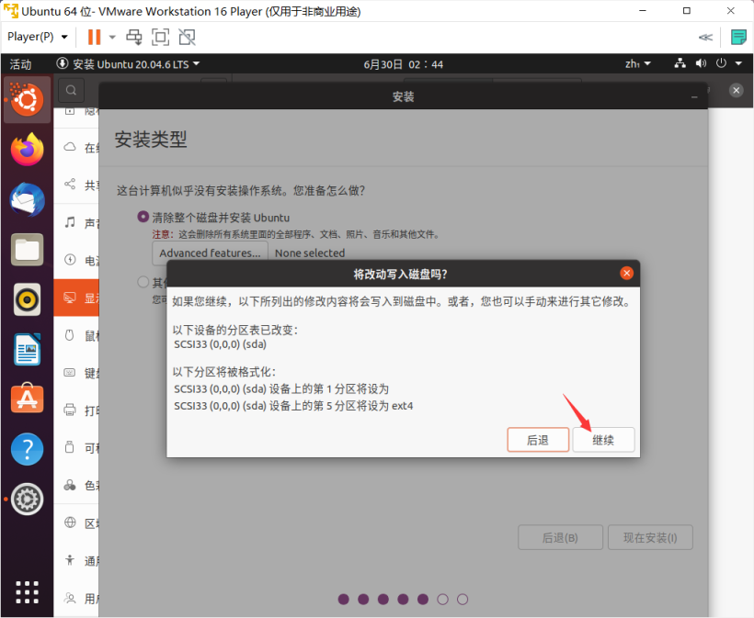Open the Files manager in the dock
Viewport: 754px width, 618px height.
[27, 249]
